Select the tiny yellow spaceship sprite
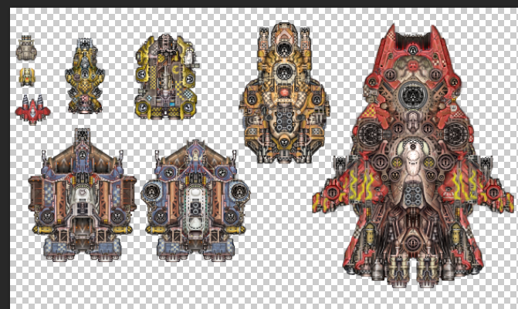 click(x=27, y=76)
